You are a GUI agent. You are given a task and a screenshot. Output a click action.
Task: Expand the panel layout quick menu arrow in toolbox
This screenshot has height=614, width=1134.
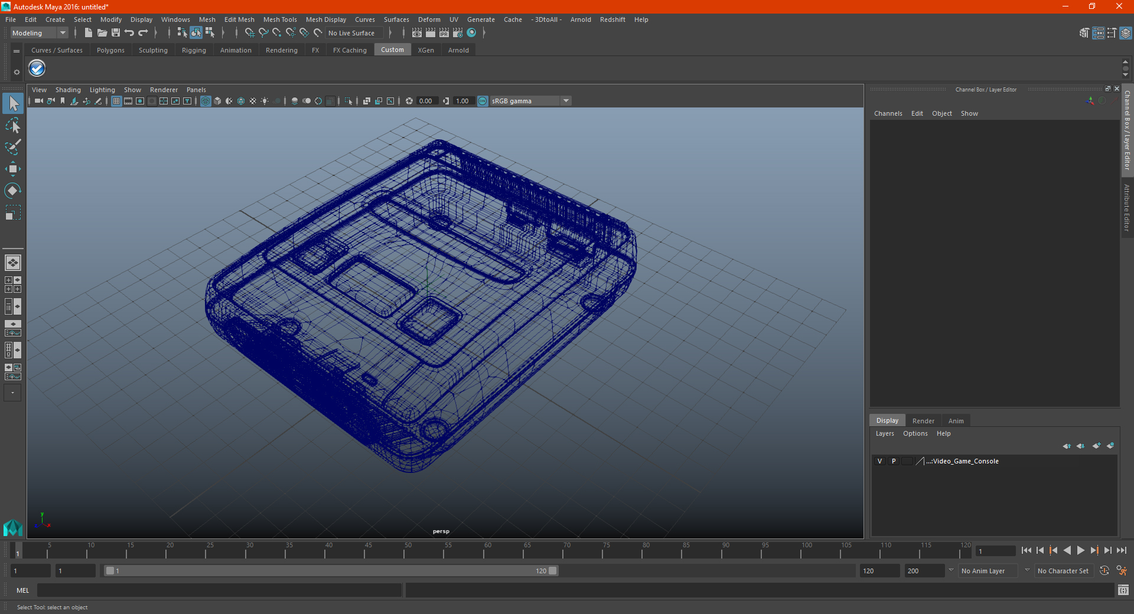[12, 393]
